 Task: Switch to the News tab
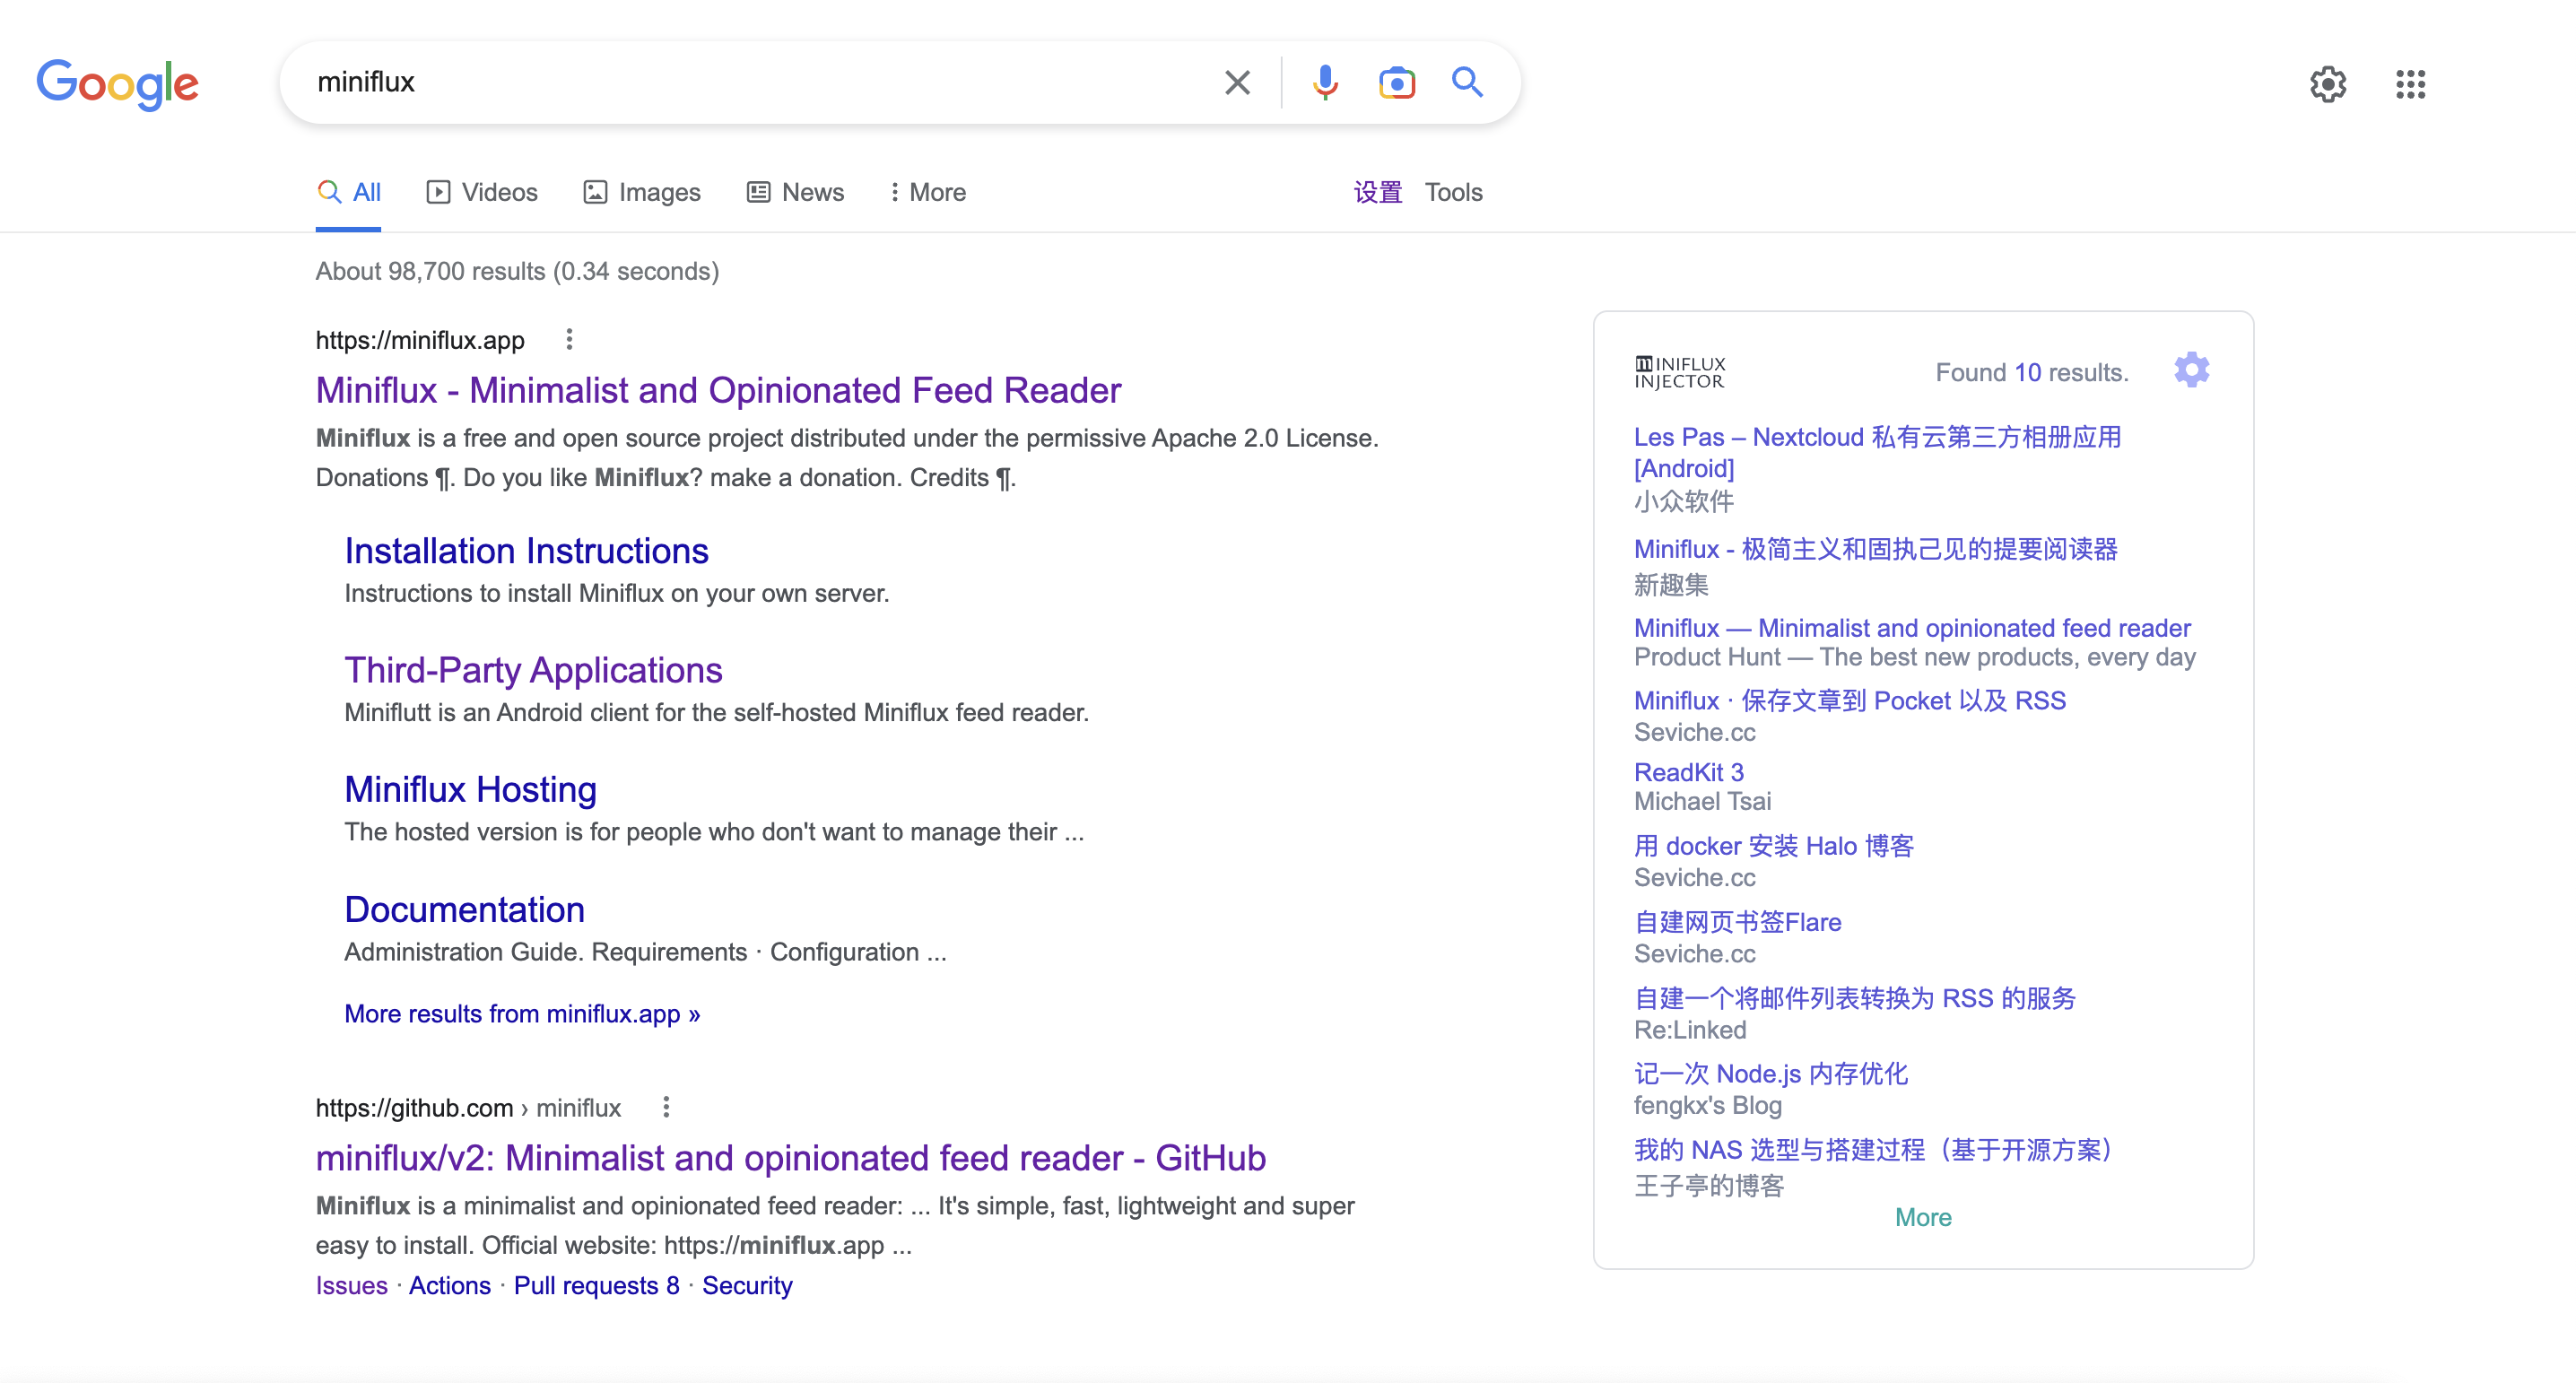coord(796,192)
